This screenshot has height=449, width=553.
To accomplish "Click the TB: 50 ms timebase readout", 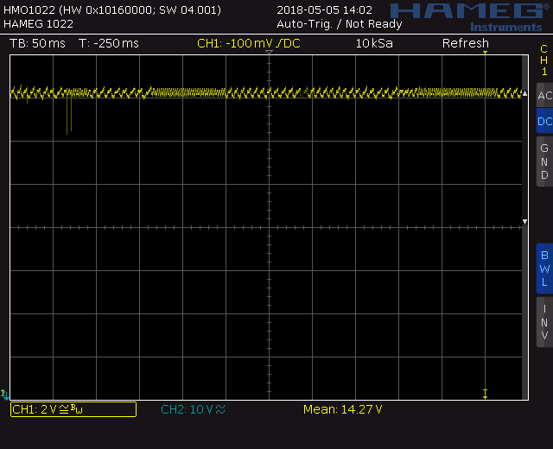I will coord(37,43).
